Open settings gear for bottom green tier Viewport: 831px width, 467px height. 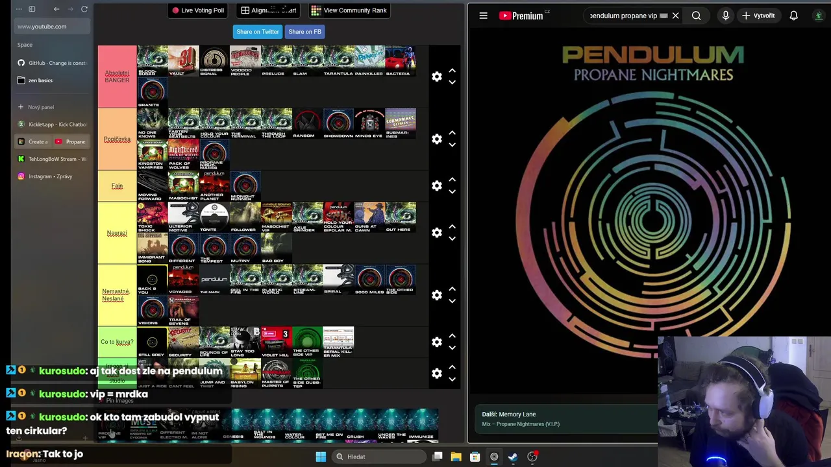coord(437,373)
